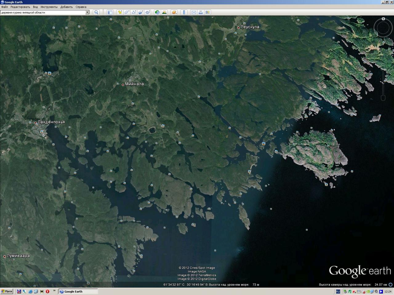The image size is (394, 295).
Task: Select the add polygon tool
Action: 127,12
